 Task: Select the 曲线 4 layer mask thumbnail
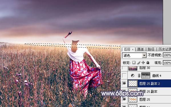[x=146, y=75]
